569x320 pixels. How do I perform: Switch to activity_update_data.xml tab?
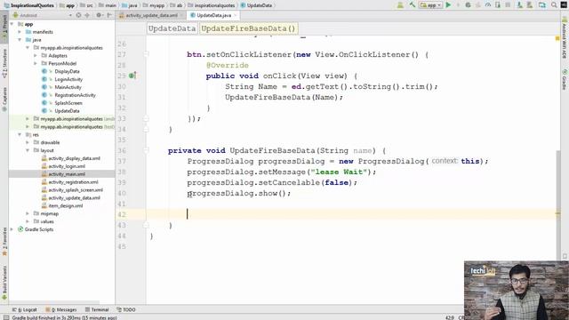[x=151, y=15]
